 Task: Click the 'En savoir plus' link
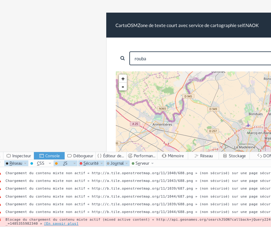click(61, 224)
